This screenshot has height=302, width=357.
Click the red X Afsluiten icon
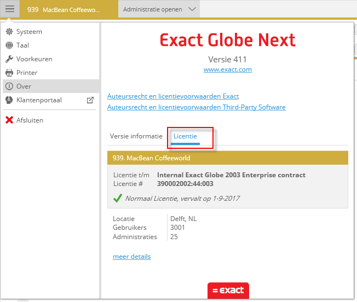coord(9,120)
